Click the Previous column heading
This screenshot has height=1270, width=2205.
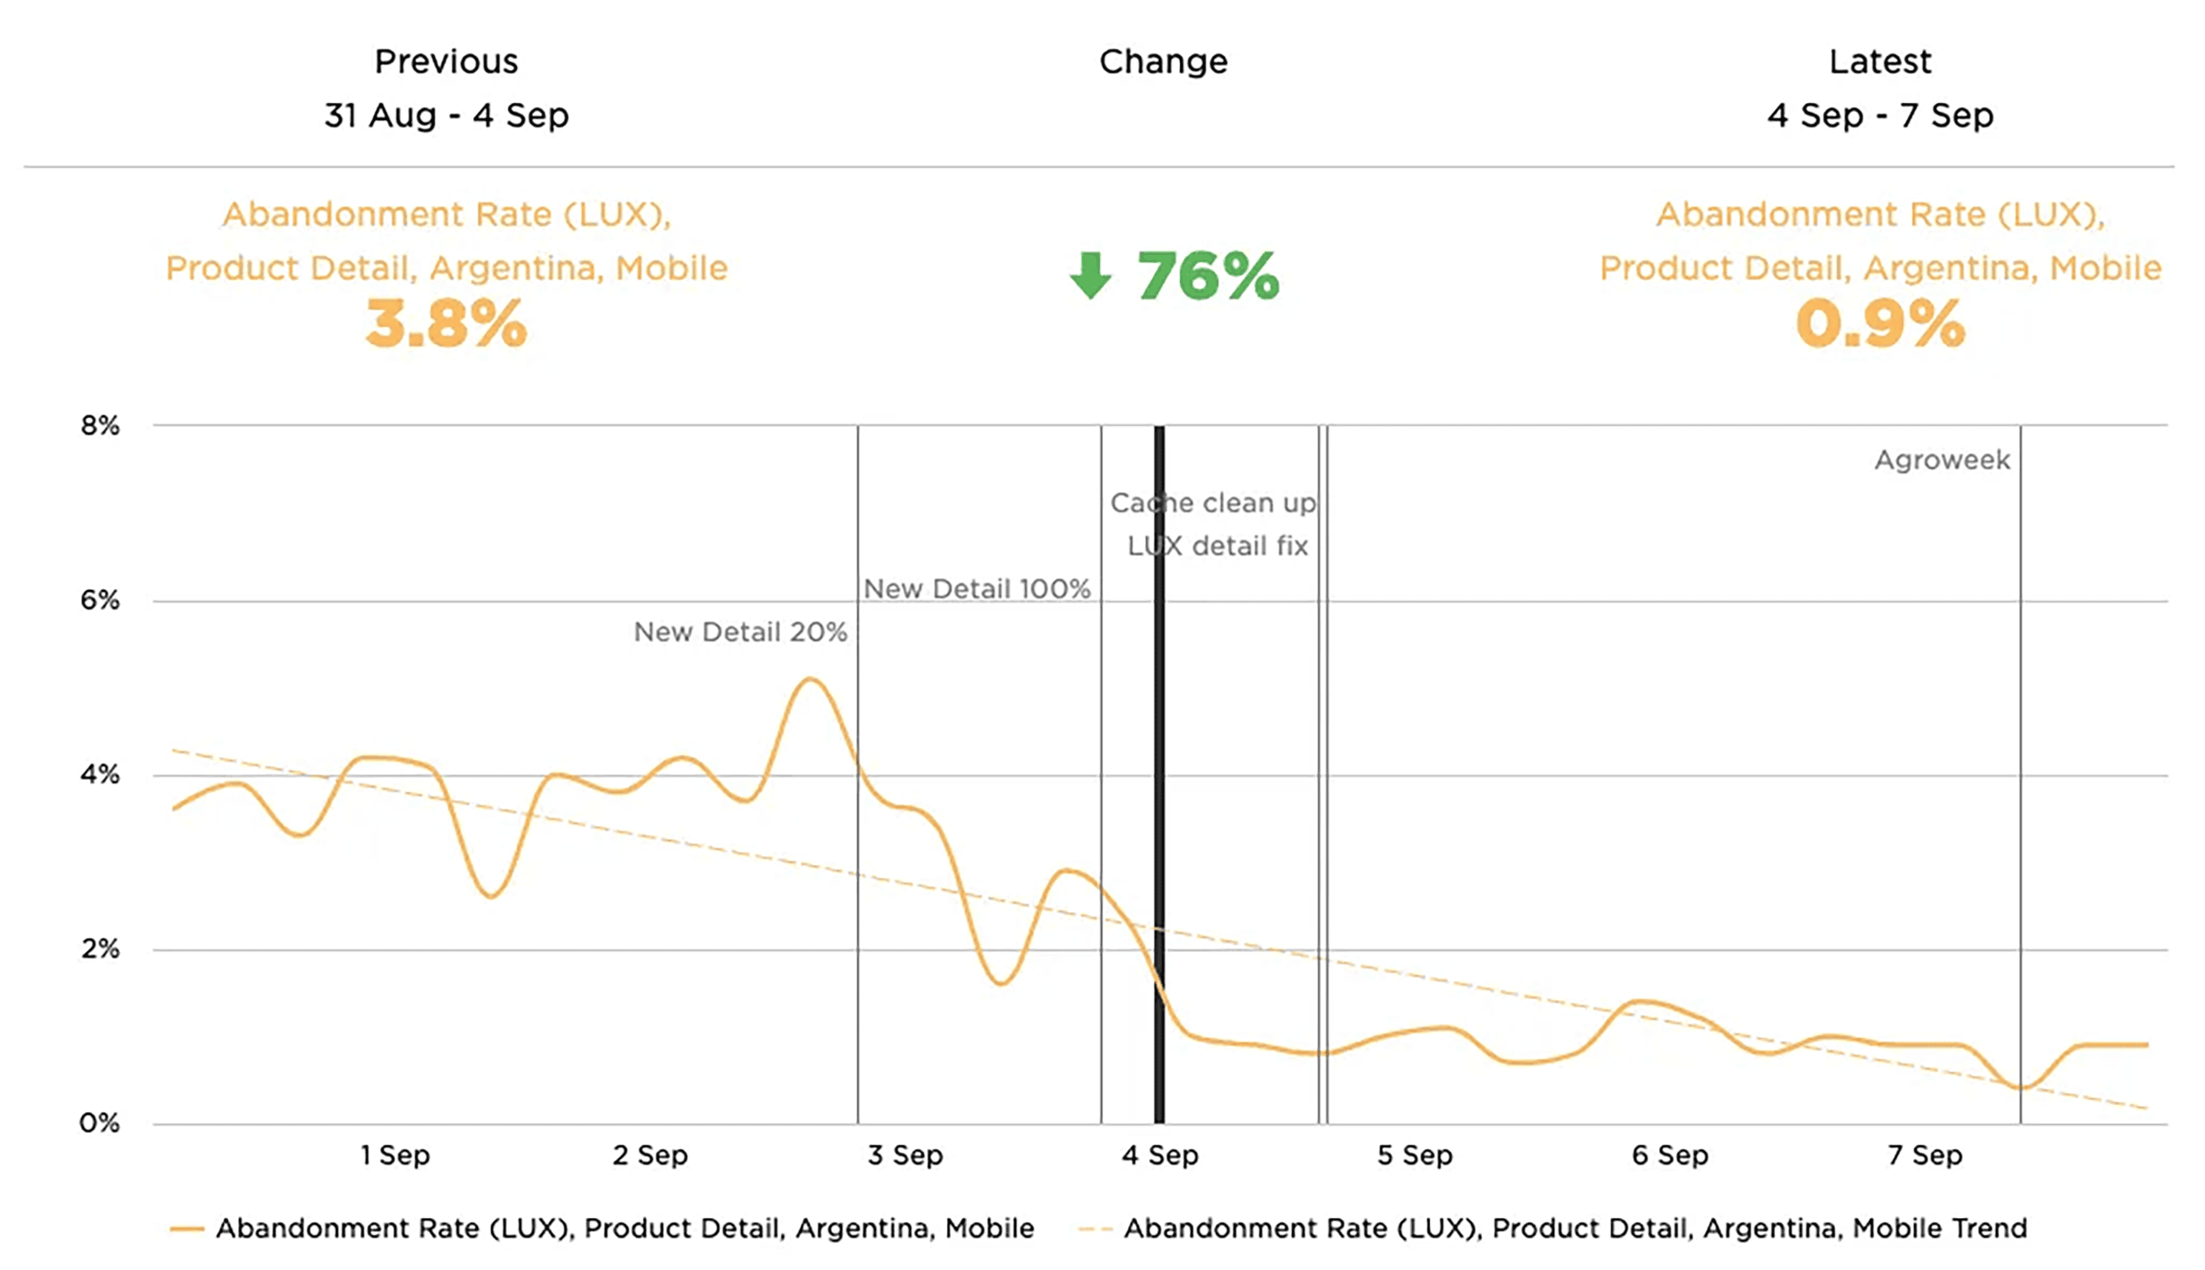[446, 62]
